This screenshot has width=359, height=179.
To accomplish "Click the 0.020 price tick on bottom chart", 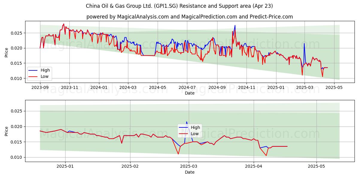I will pos(17,126).
